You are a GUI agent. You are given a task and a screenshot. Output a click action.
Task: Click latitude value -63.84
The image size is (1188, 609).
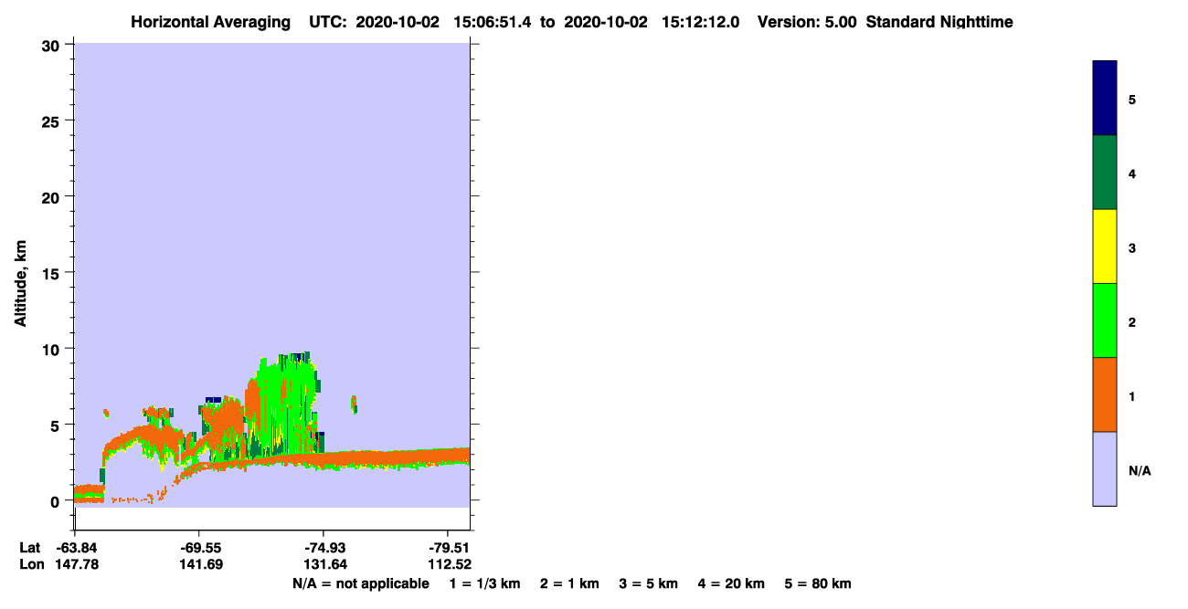tap(78, 547)
